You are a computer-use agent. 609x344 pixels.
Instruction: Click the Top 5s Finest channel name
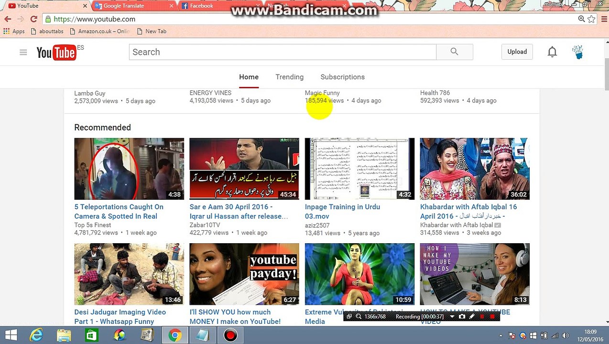click(92, 225)
